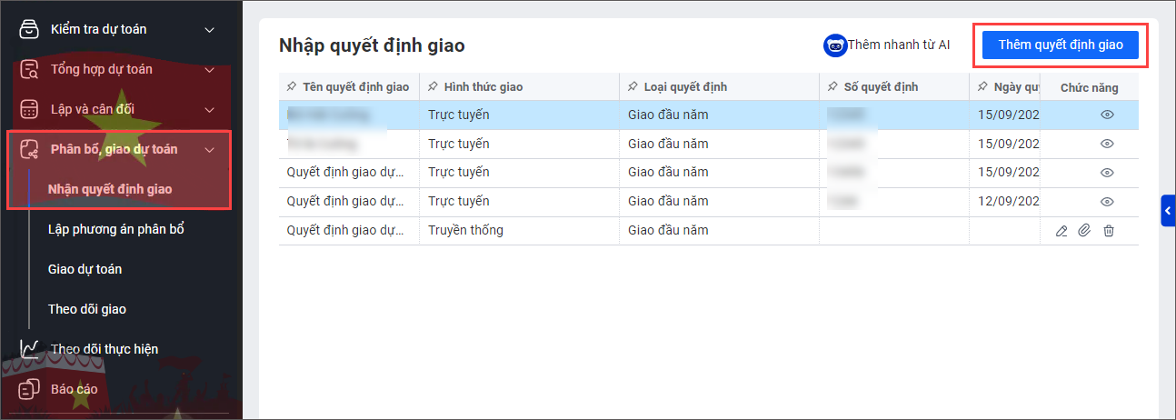Expand the Kiểm tra dự toán chevron
The width and height of the screenshot is (1176, 420).
pos(210,29)
